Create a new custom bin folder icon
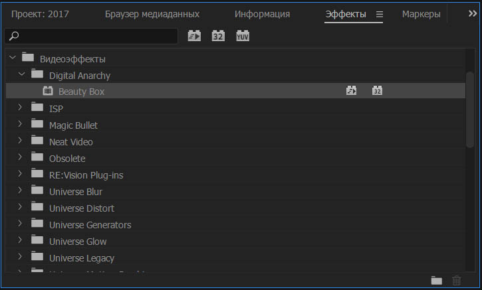The image size is (482, 290). point(437,280)
